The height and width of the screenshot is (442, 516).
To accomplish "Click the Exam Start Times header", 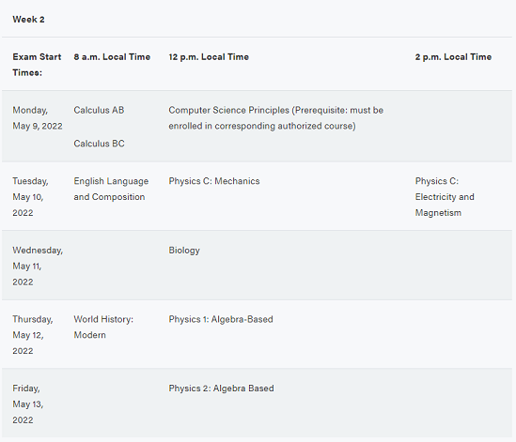I will coord(37,65).
